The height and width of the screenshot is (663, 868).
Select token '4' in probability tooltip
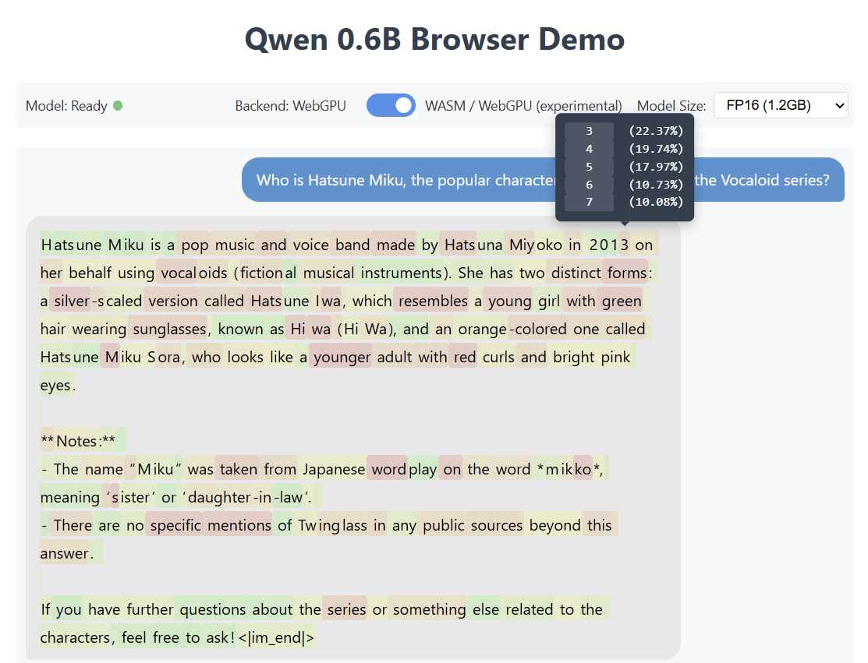pos(589,149)
